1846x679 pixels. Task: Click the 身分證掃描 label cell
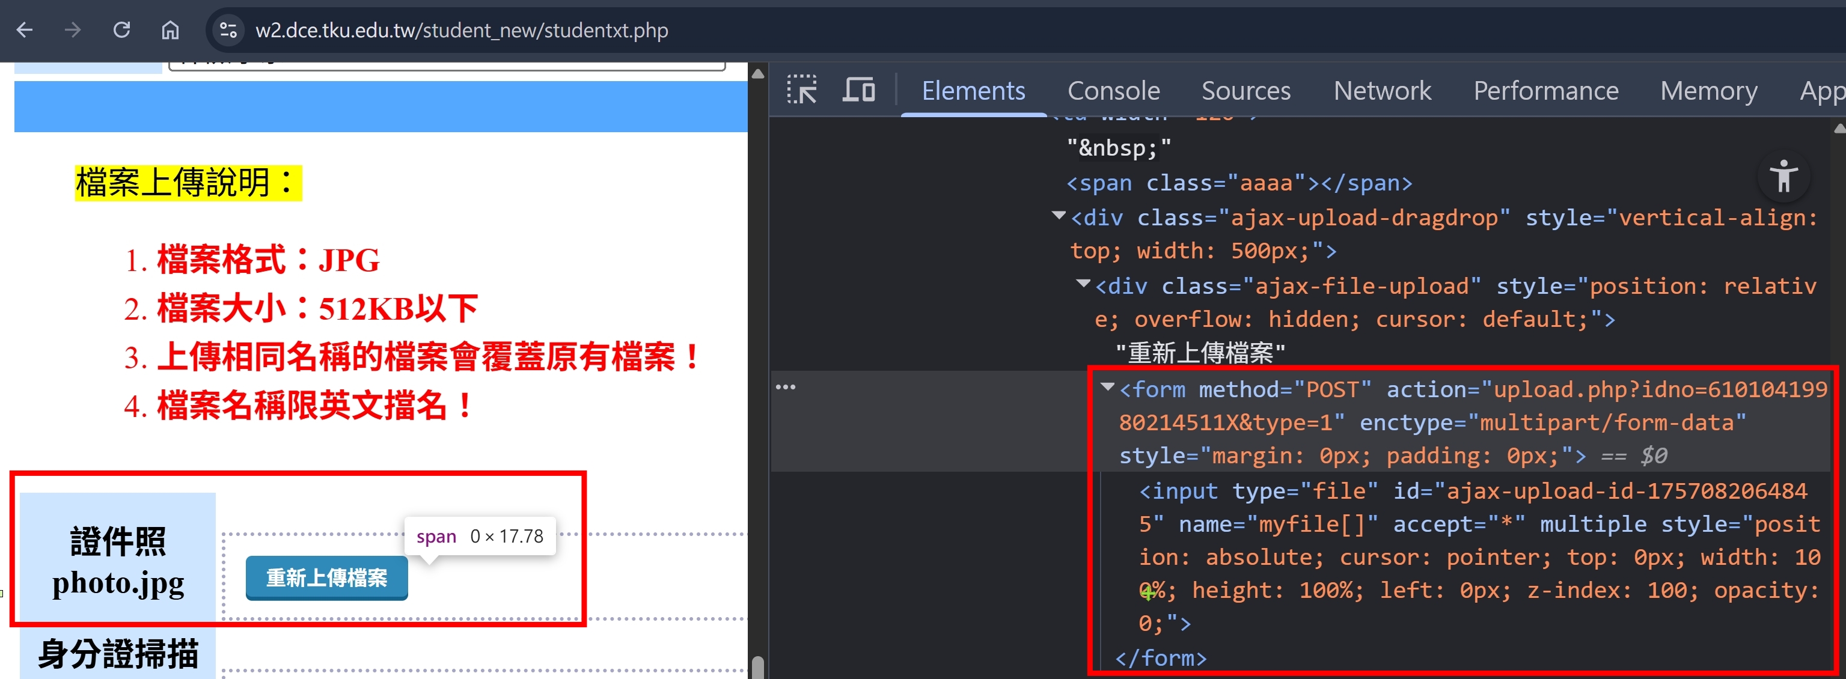pos(118,653)
